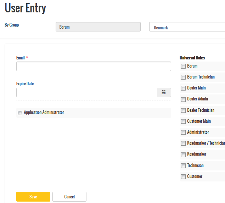The image size is (225, 203).
Task: Click the Application Administrator label text
Action: coord(44,112)
